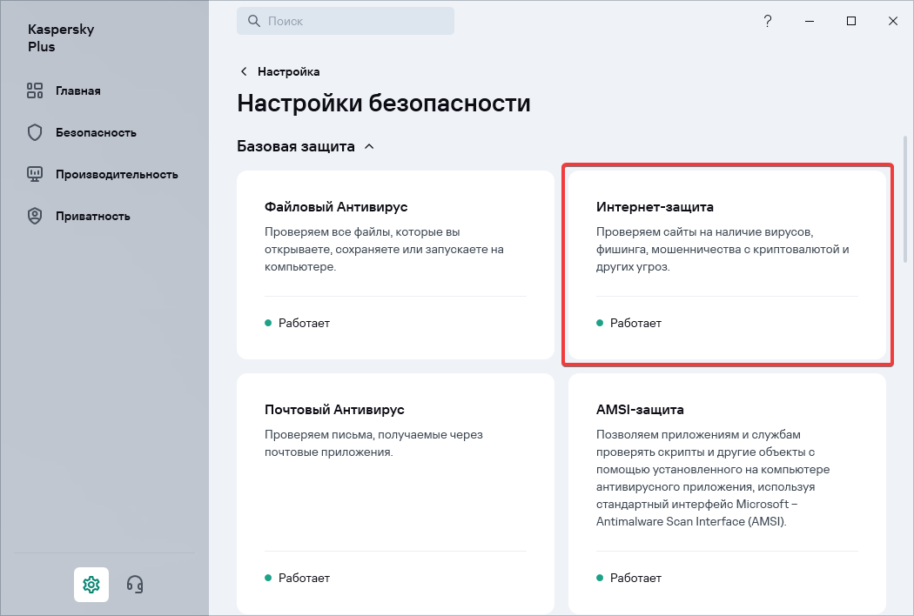Open settings via the gear icon

click(x=91, y=584)
